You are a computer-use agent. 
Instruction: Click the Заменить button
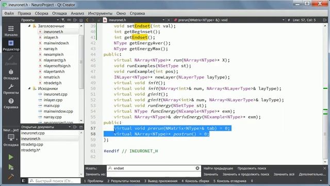coord(211,174)
